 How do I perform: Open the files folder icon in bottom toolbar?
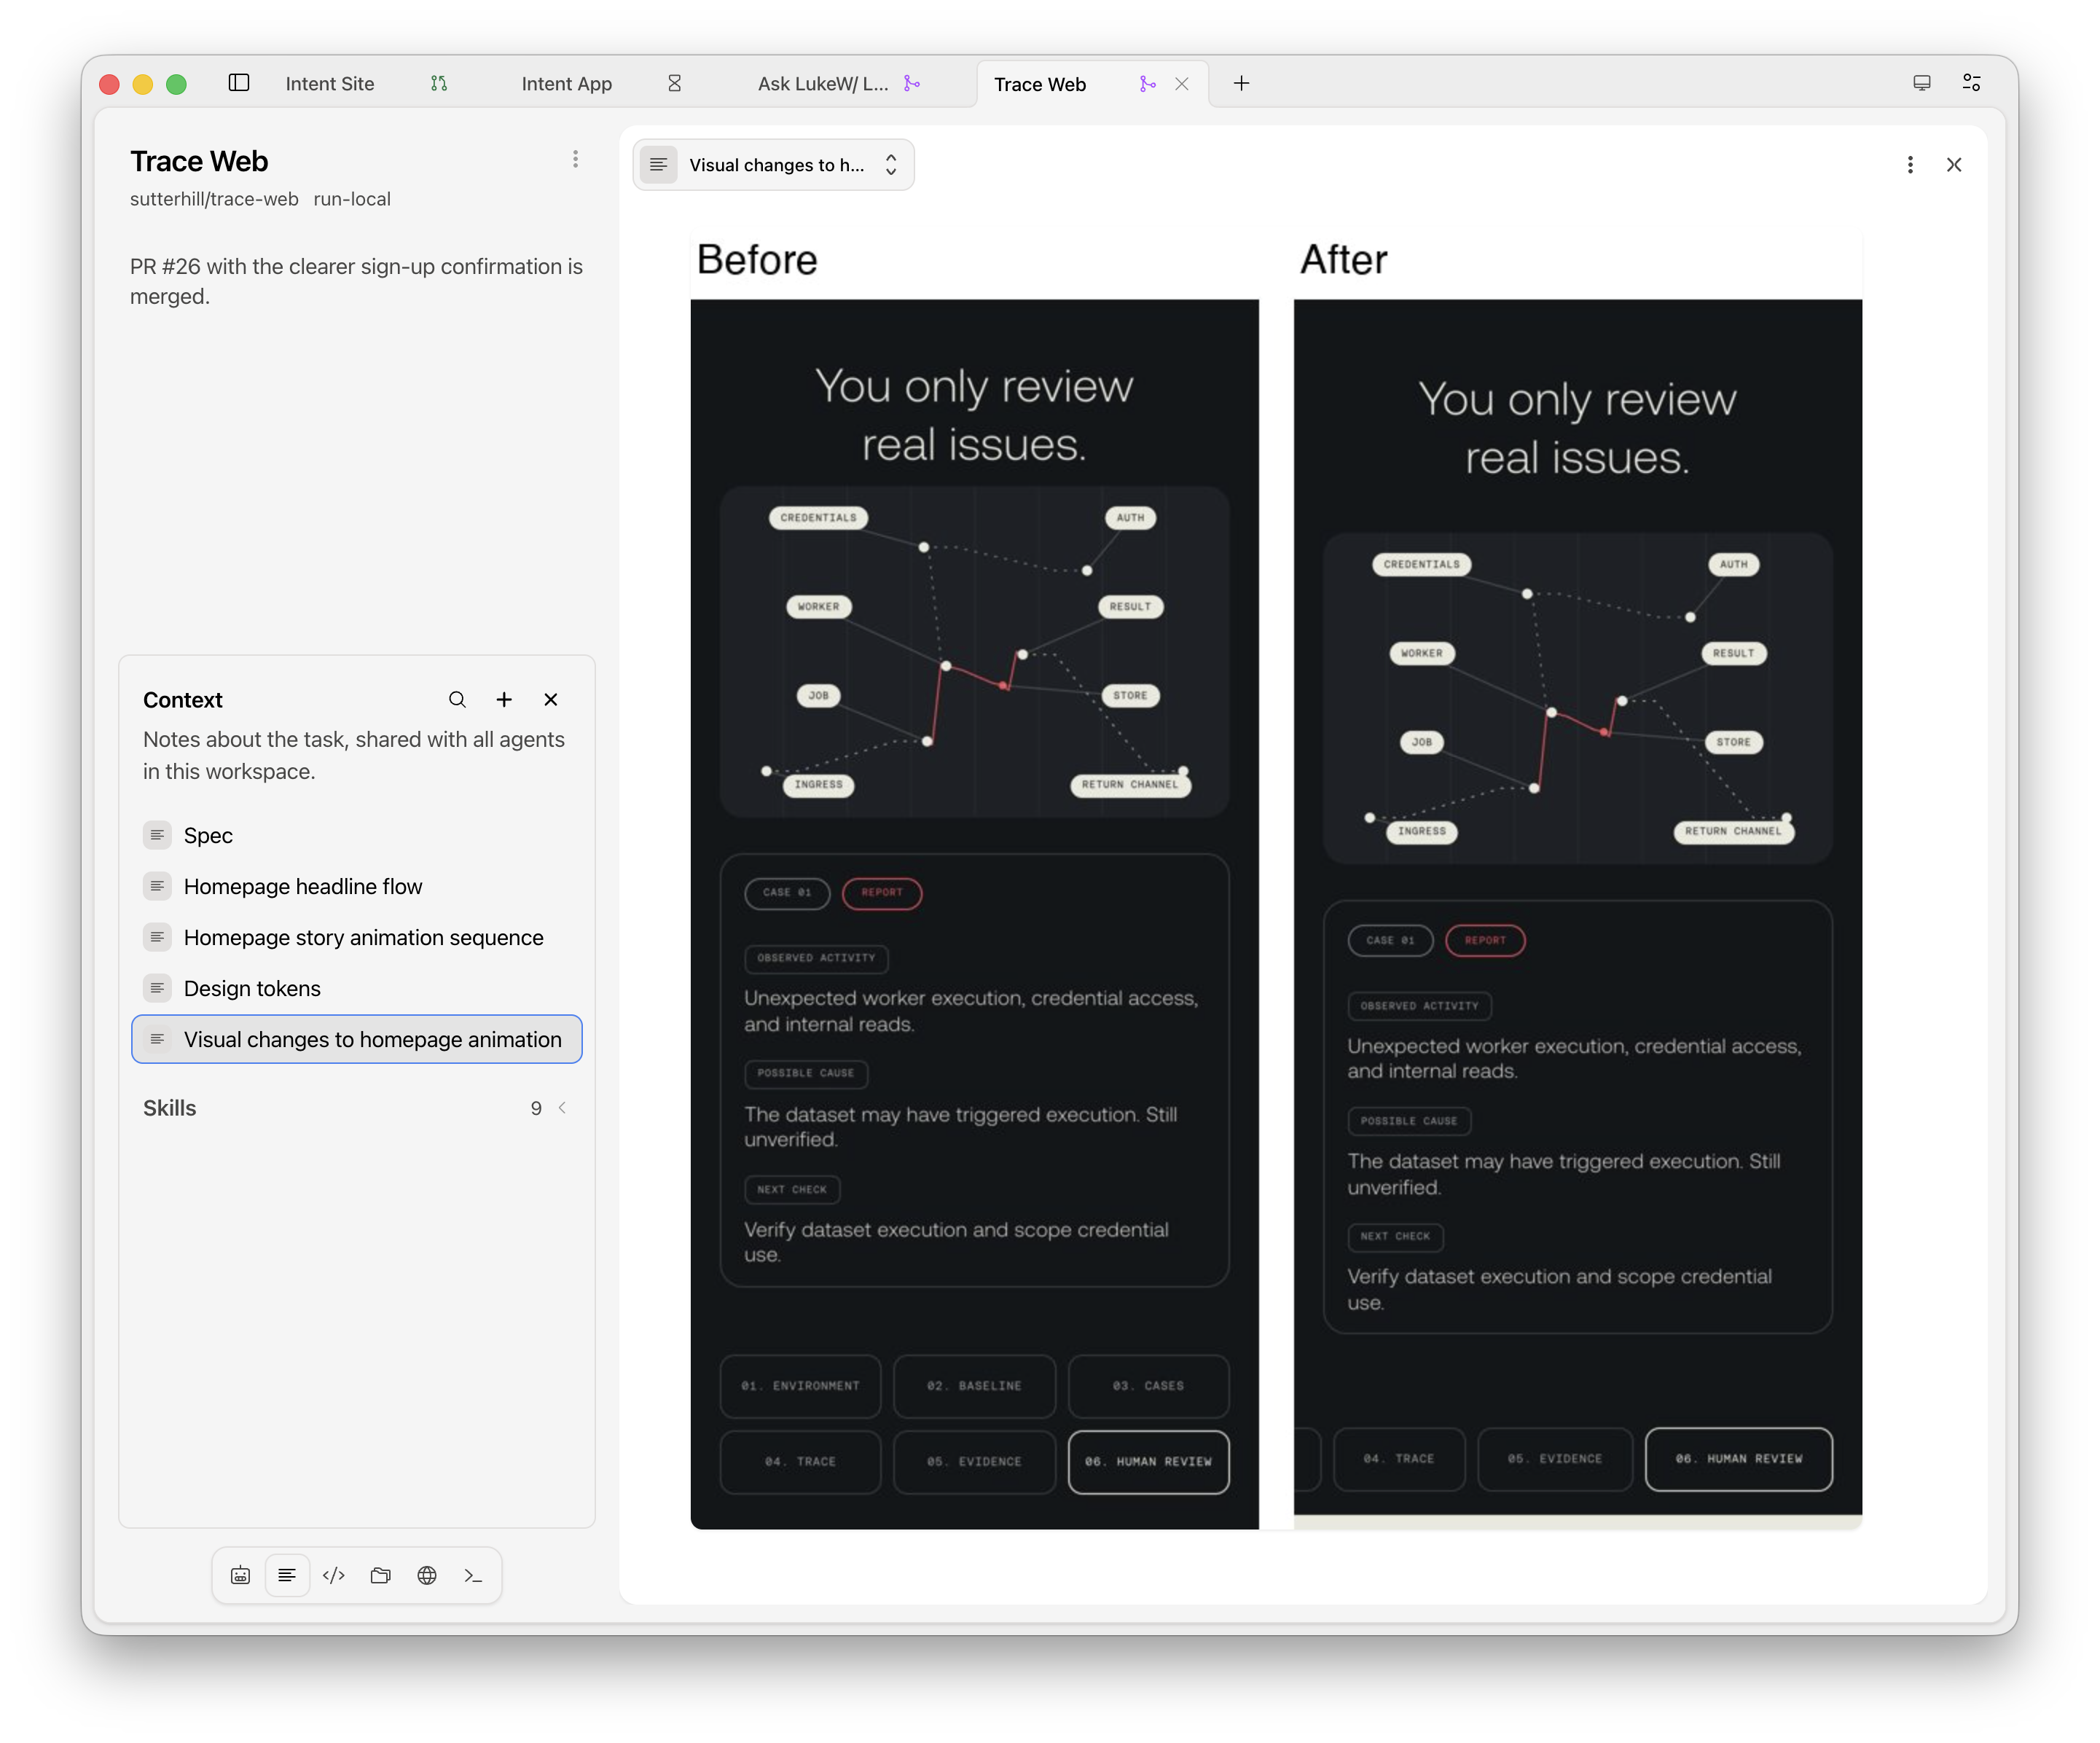[380, 1576]
